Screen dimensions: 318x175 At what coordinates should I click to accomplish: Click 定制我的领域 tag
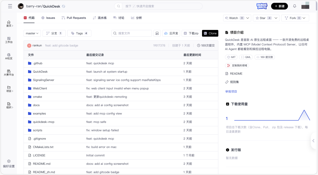coord(237,65)
